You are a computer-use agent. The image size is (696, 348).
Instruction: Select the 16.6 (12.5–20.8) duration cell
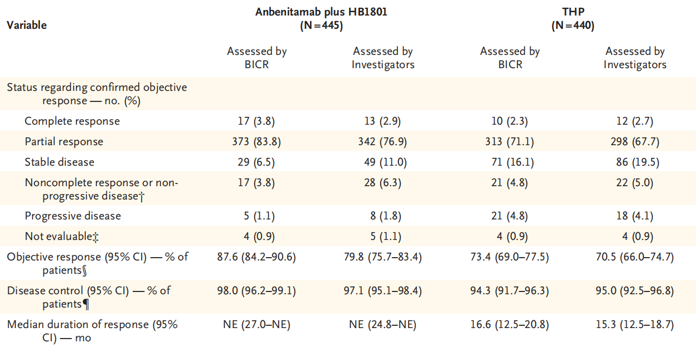pyautogui.click(x=510, y=325)
